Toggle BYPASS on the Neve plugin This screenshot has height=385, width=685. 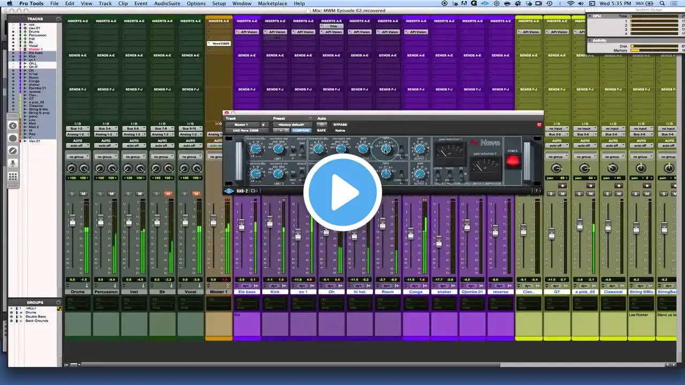point(340,125)
